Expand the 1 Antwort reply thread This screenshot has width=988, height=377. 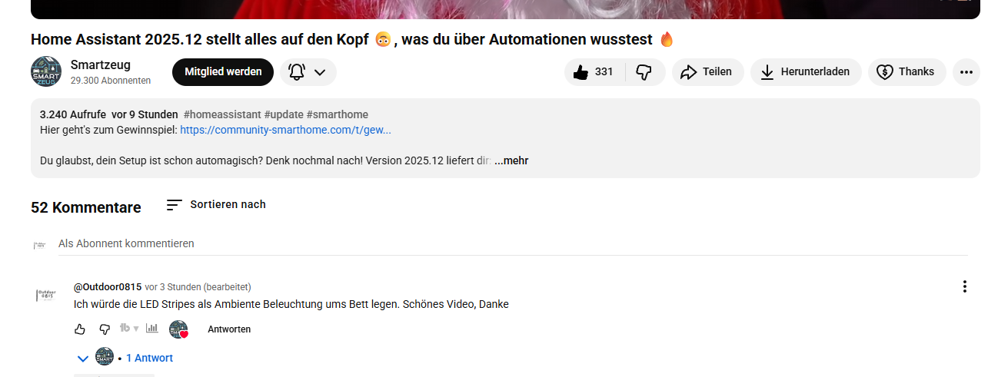point(149,358)
